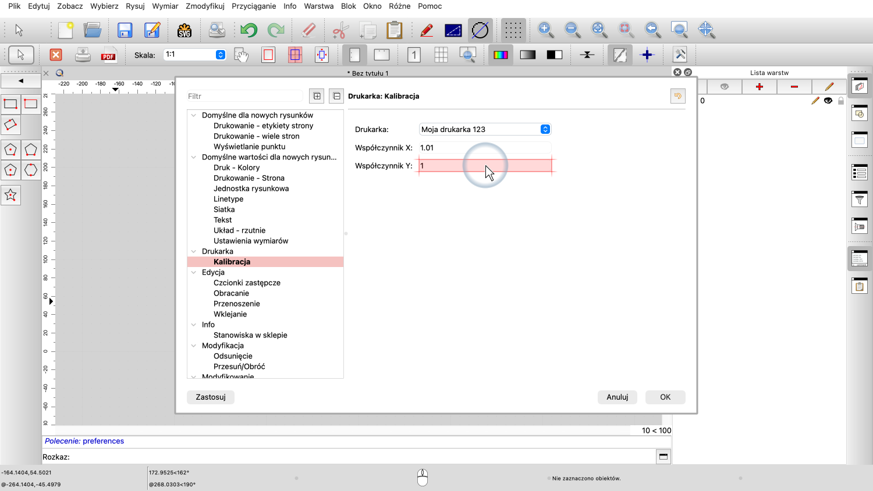This screenshot has height=491, width=873.
Task: Open the Warstwa menu
Action: pyautogui.click(x=319, y=6)
